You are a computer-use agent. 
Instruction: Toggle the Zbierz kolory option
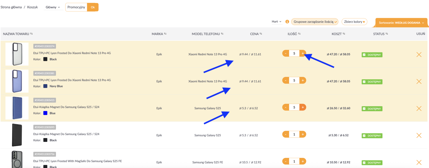pos(354,22)
